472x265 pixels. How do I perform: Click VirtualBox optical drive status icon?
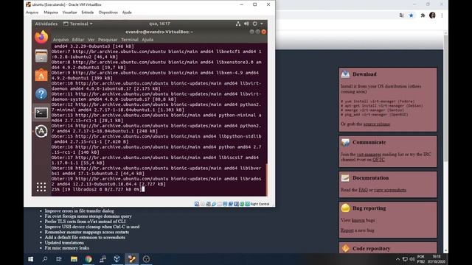click(203, 204)
